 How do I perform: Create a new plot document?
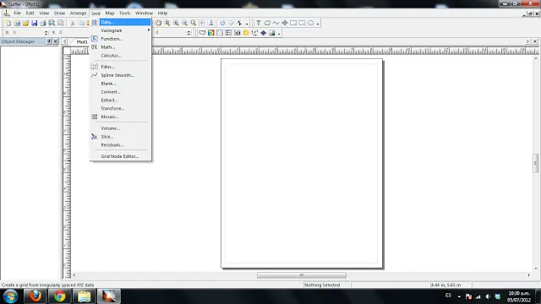8,23
